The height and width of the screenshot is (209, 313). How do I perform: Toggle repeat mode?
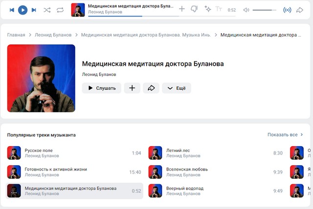(60, 10)
